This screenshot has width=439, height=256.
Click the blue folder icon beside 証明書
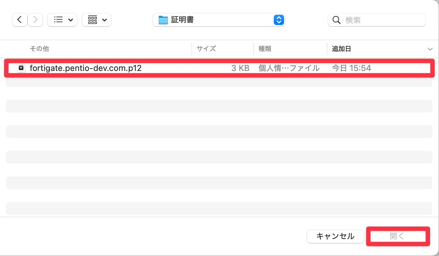pos(163,20)
